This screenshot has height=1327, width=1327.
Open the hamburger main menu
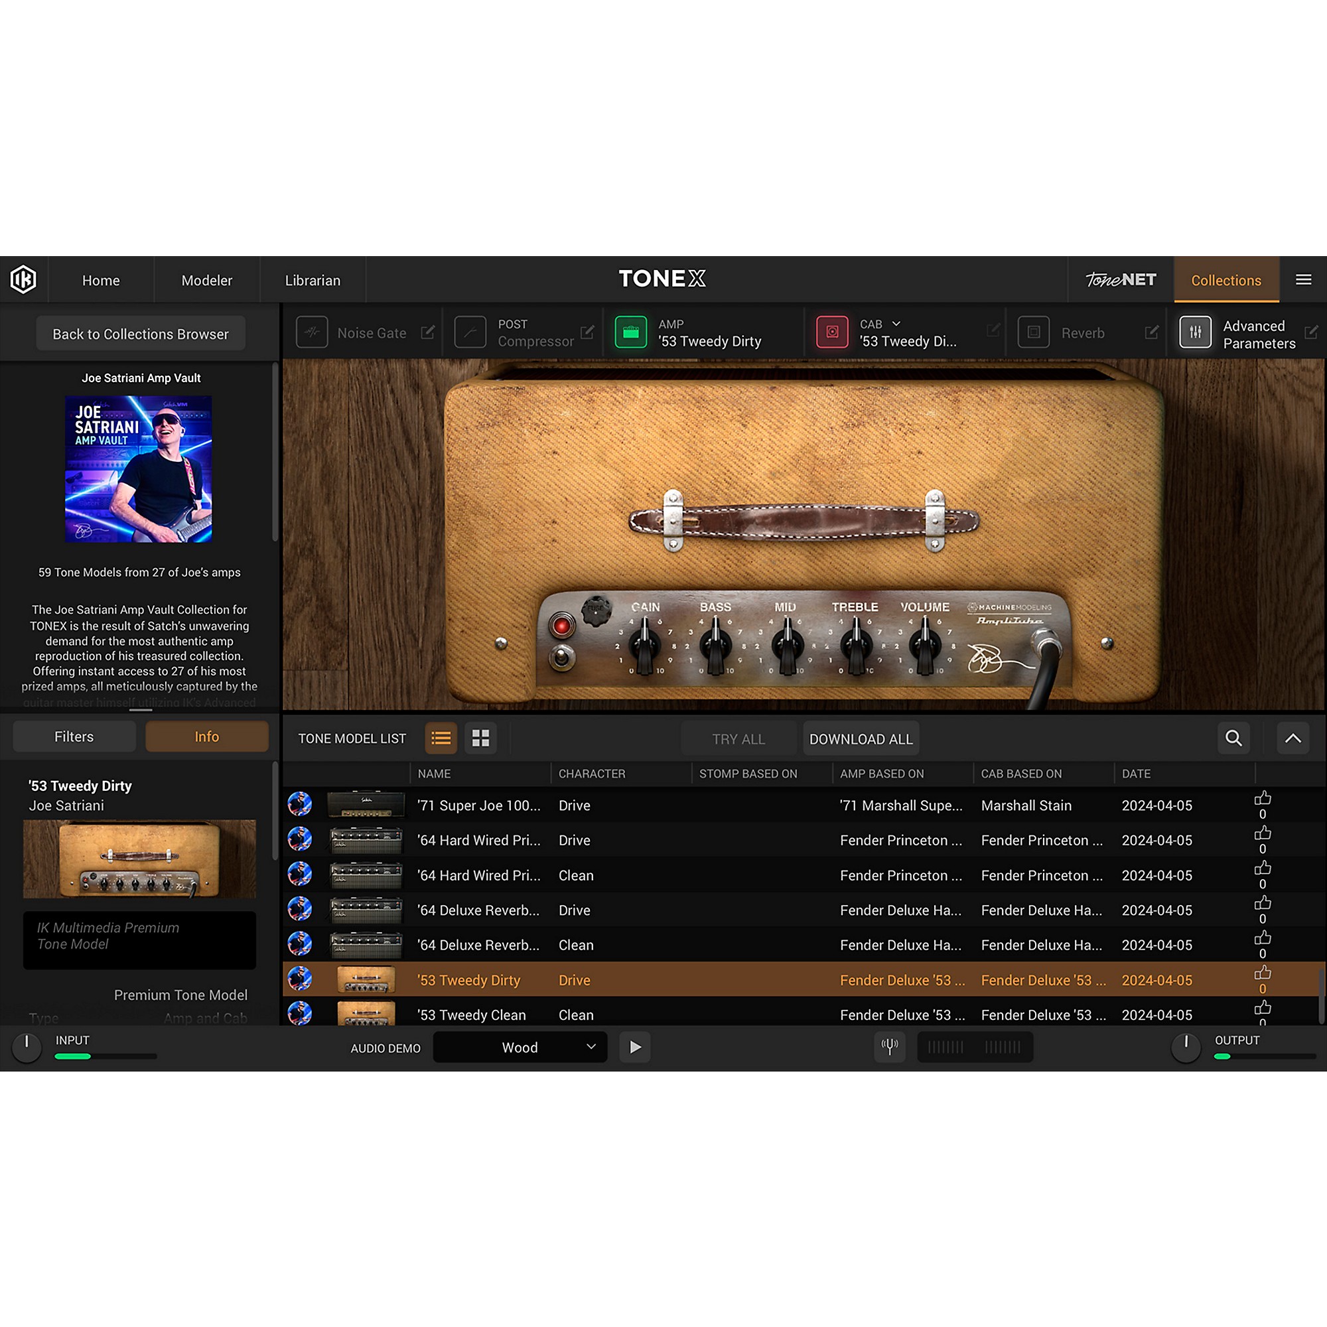(x=1303, y=279)
